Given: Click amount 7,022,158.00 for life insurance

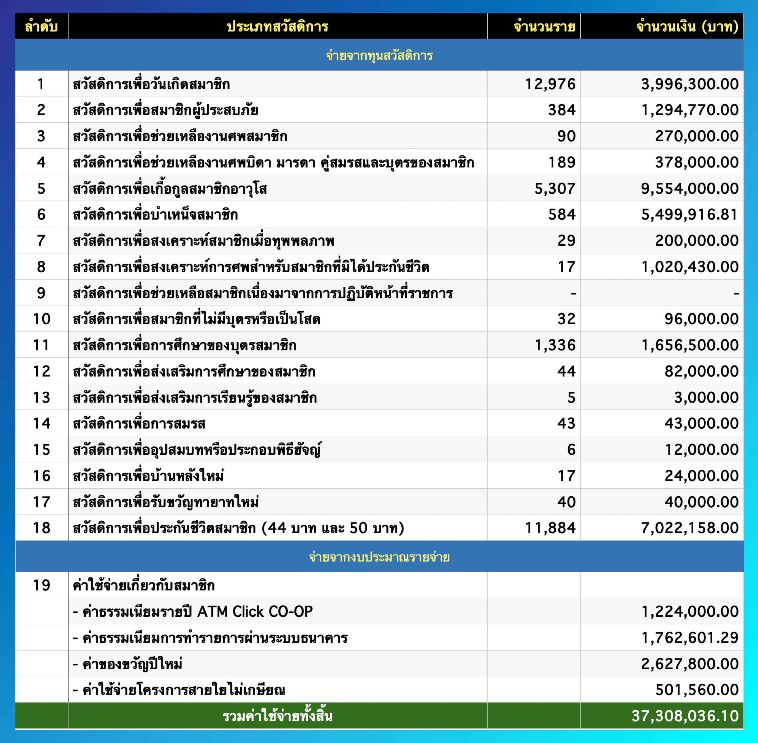Looking at the screenshot, I should pos(689,528).
